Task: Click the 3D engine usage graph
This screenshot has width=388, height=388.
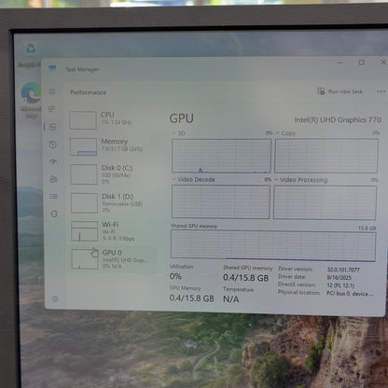Action: click(x=221, y=156)
